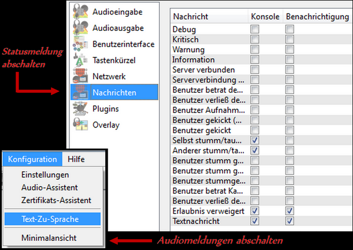Check Konsole box for Warnung

[x=255, y=49]
